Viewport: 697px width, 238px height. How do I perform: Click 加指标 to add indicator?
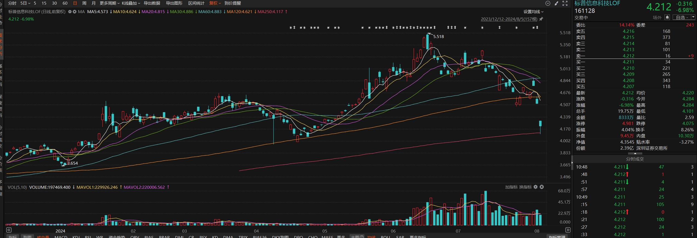(511, 187)
